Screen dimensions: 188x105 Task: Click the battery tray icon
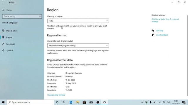(x=155, y=102)
